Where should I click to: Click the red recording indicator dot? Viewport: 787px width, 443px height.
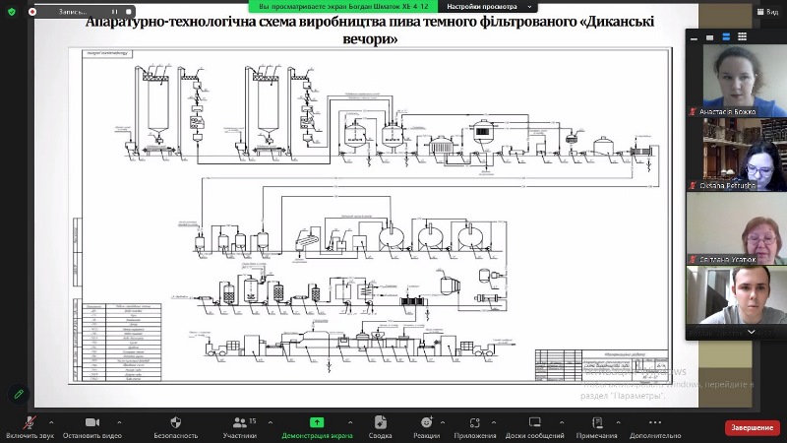point(32,11)
